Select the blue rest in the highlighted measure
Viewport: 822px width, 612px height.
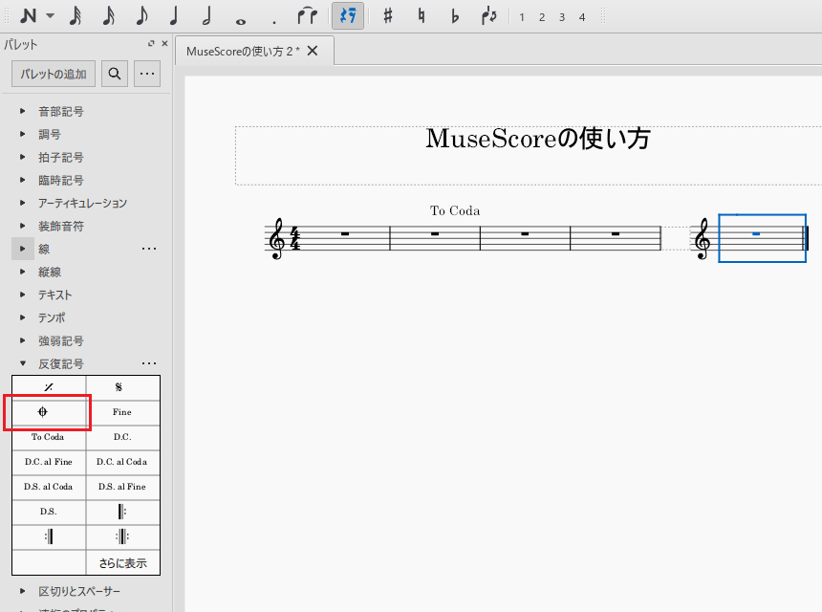(756, 234)
